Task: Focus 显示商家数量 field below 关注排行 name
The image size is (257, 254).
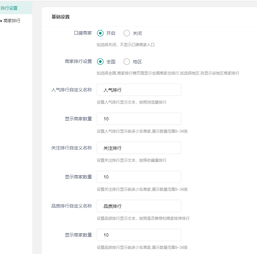Action: click(x=139, y=177)
